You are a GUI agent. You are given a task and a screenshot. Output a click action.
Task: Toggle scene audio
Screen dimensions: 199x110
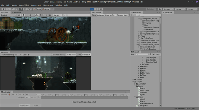point(27,15)
